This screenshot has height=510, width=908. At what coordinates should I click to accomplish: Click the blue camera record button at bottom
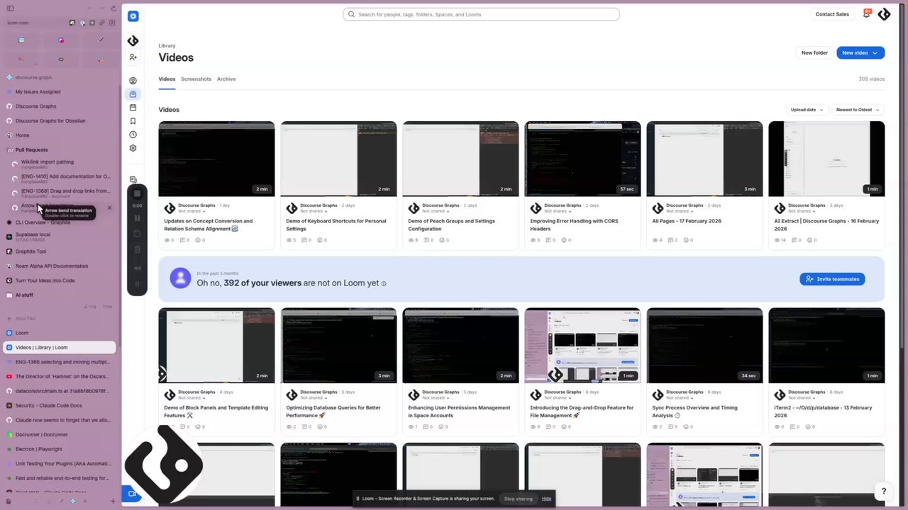(131, 494)
